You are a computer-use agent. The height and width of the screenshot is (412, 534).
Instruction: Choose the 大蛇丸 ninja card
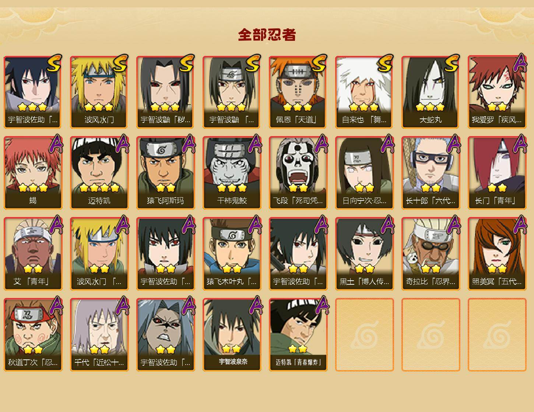(x=431, y=92)
